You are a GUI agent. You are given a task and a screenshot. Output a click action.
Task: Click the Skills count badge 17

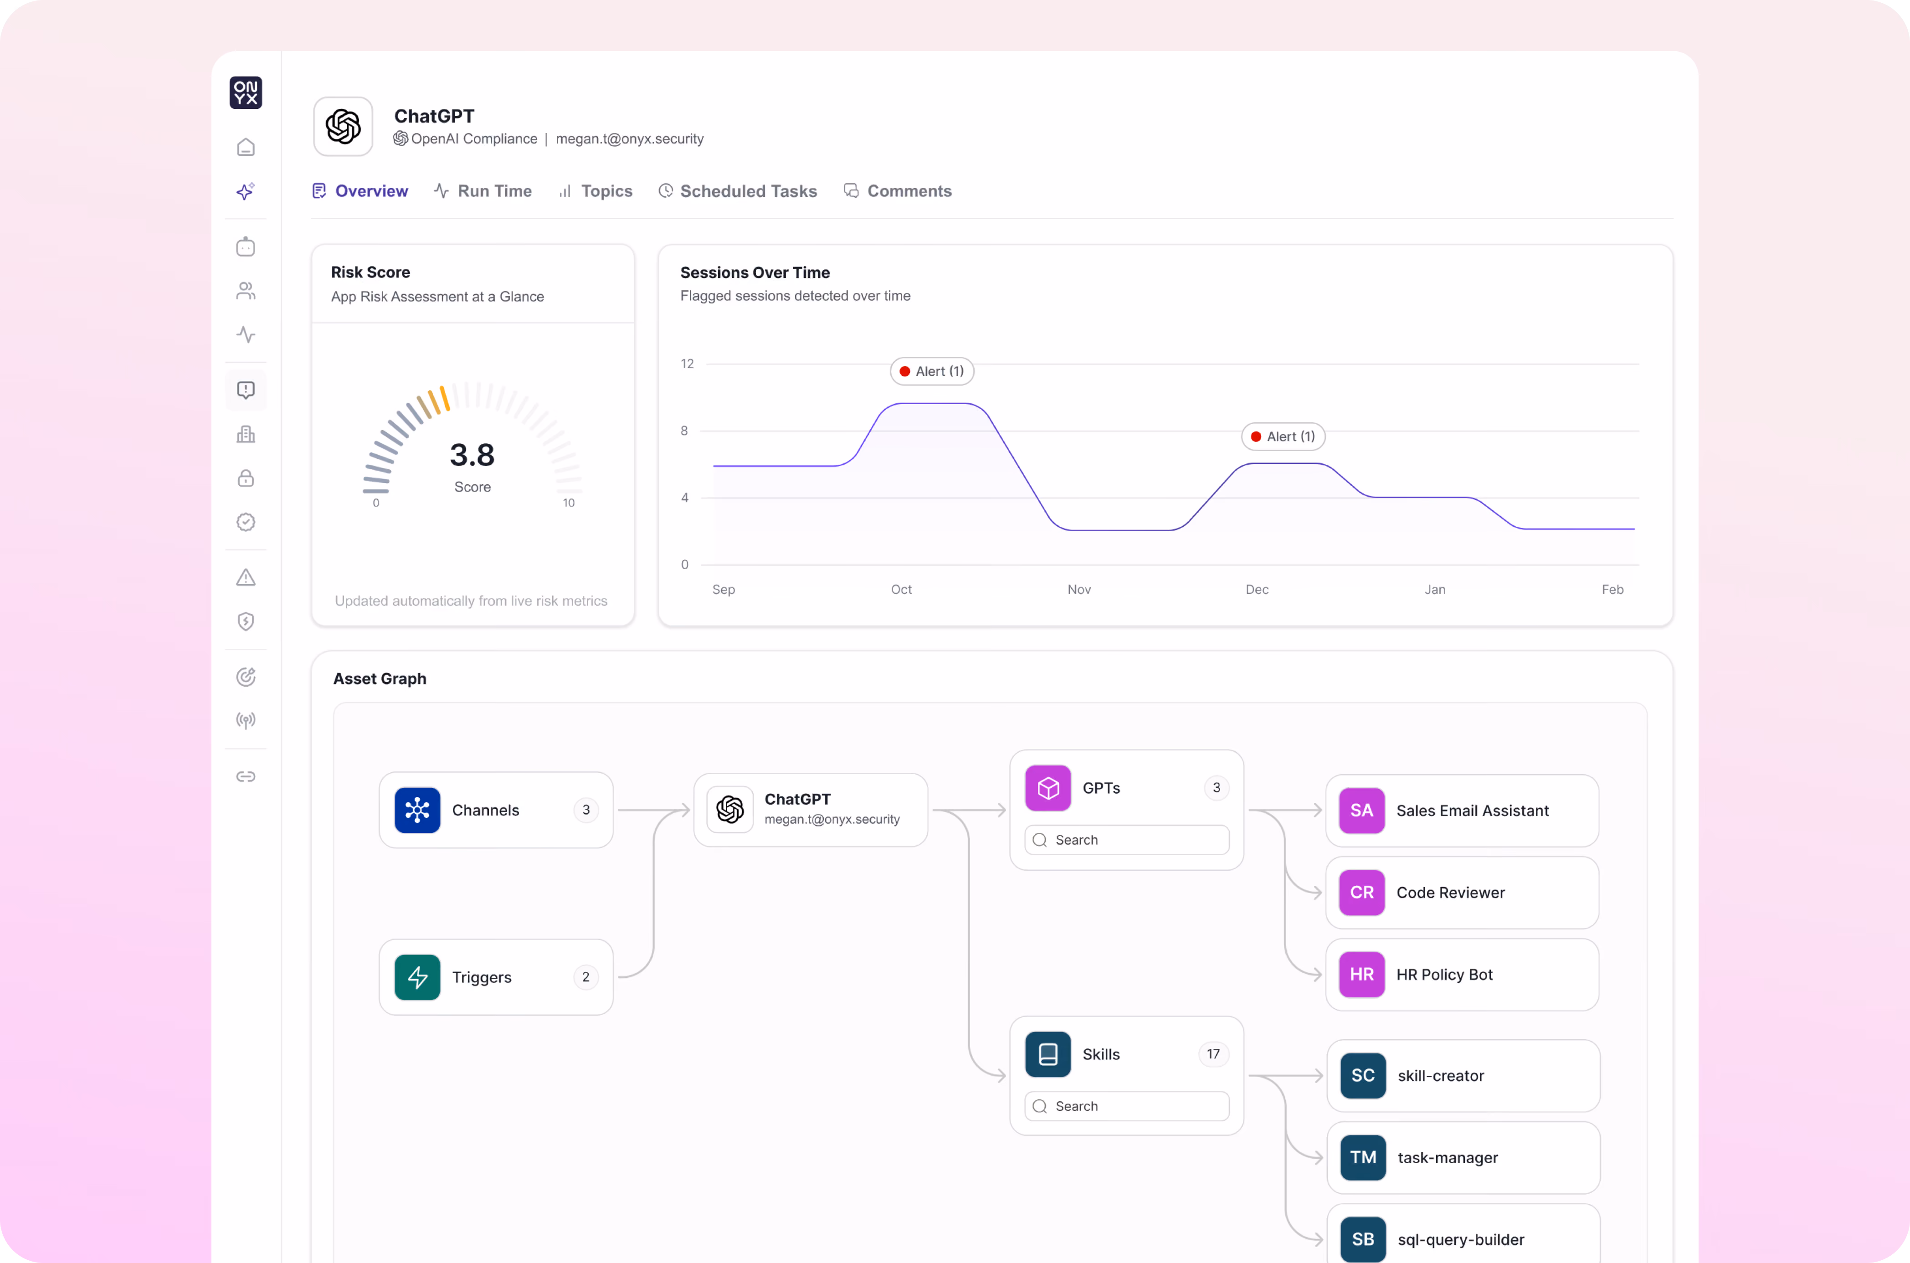tap(1213, 1054)
